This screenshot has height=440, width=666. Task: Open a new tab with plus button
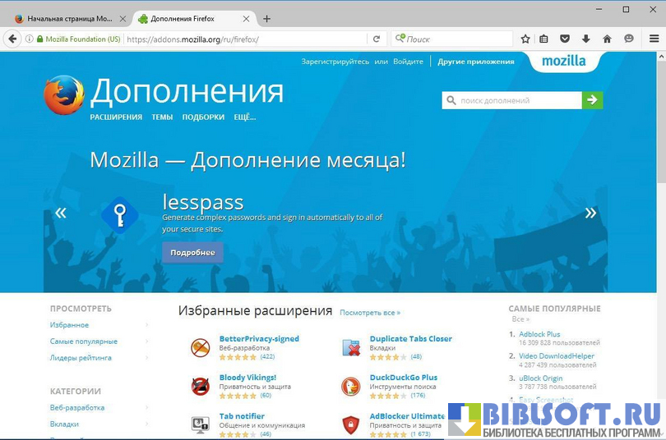click(266, 19)
